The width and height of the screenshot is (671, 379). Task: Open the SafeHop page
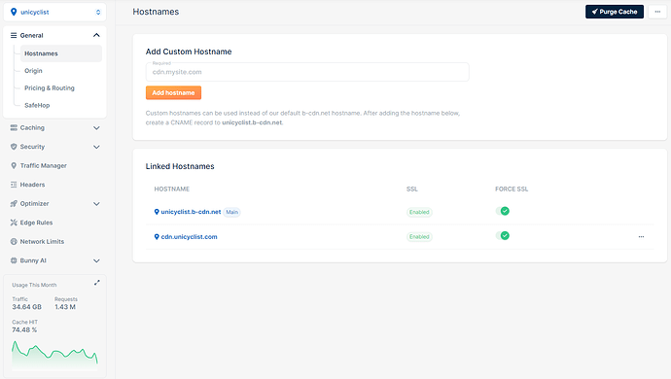(x=37, y=105)
